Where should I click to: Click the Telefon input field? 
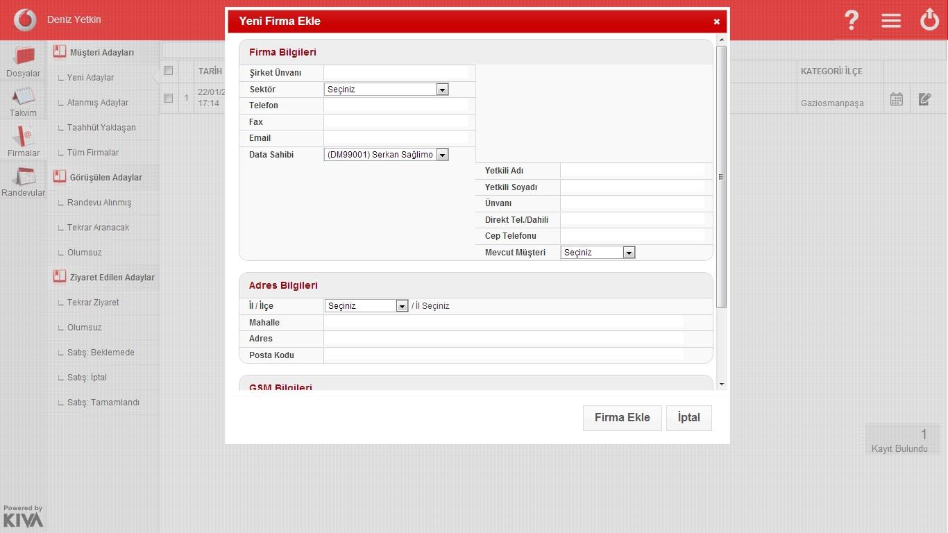point(396,105)
